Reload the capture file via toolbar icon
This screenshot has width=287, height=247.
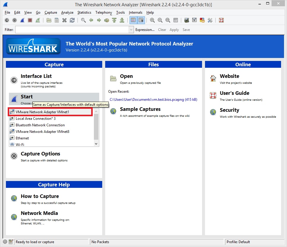(x=72, y=20)
